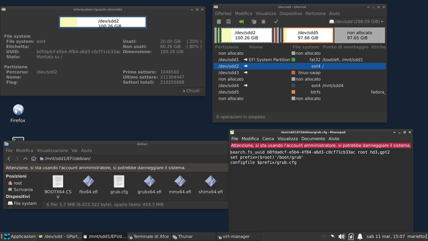Open the Dispositivo menu in GParted
Viewport: 428px width, 241px height.
click(x=291, y=13)
